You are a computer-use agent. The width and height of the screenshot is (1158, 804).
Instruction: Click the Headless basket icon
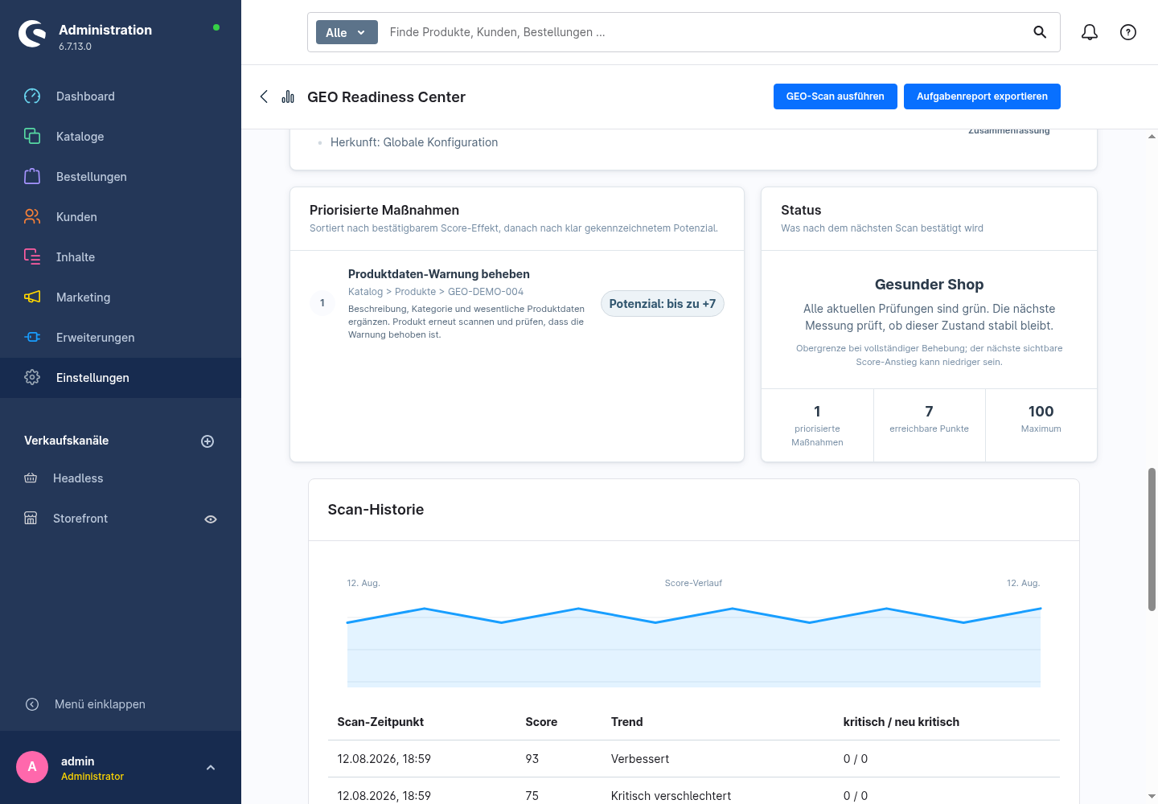coord(31,478)
